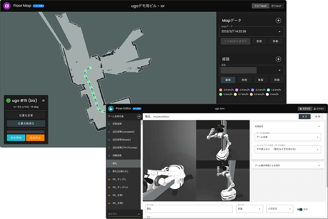
Task: Switch to フロアMAP view
Action: click(x=260, y=6)
